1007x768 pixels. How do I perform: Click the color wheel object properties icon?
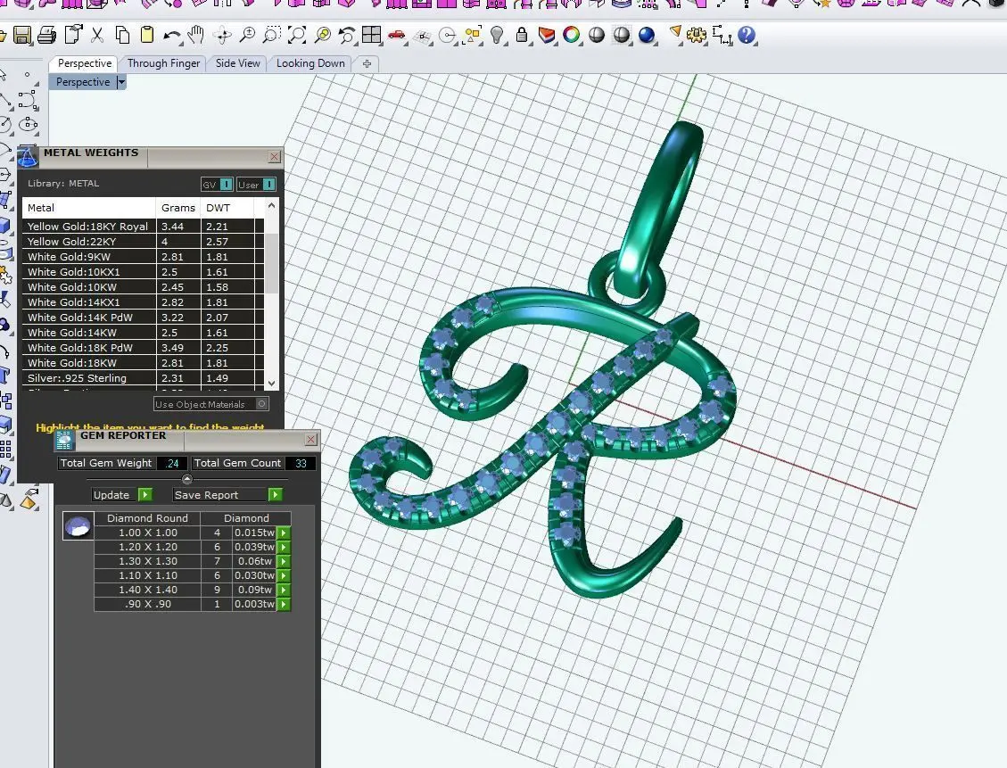click(571, 35)
